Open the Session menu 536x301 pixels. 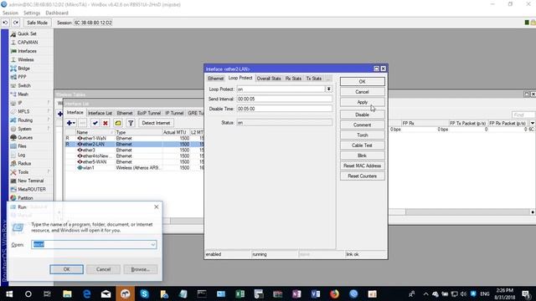(10, 13)
